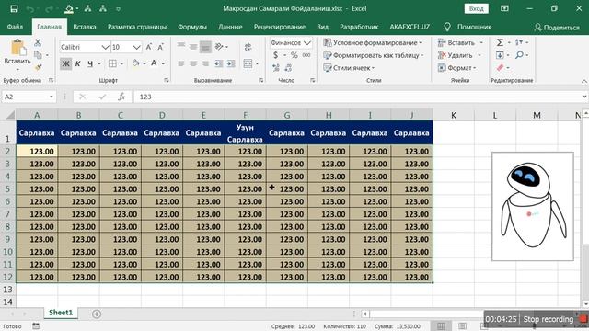Switch to the Формулы tab
Viewport: 589px width, 331px height.
tap(192, 27)
